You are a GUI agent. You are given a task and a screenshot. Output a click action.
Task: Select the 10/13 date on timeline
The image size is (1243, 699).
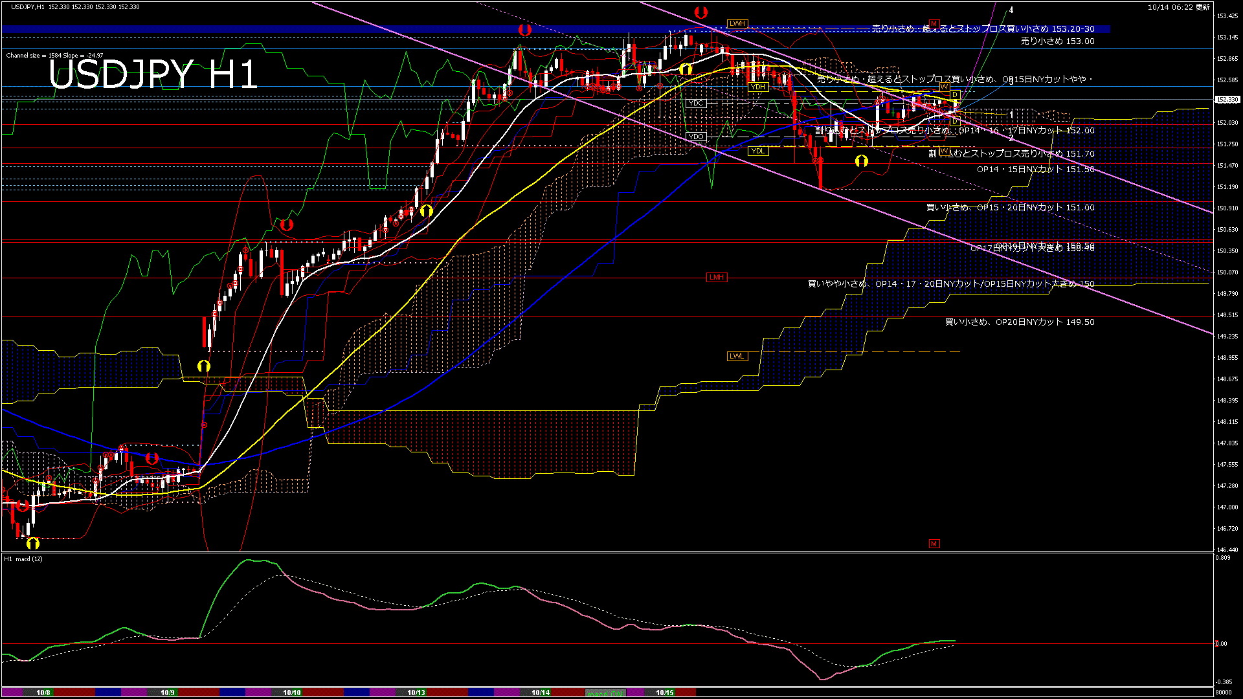[416, 693]
